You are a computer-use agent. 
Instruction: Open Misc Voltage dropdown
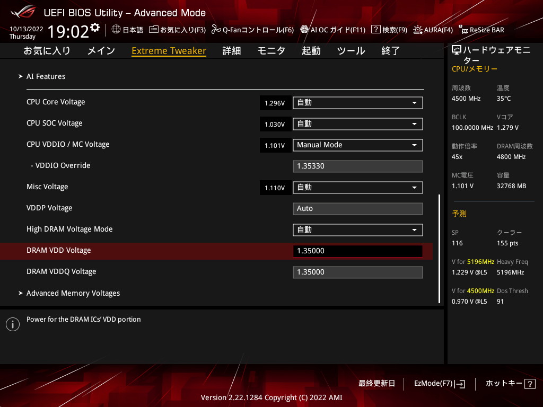358,188
